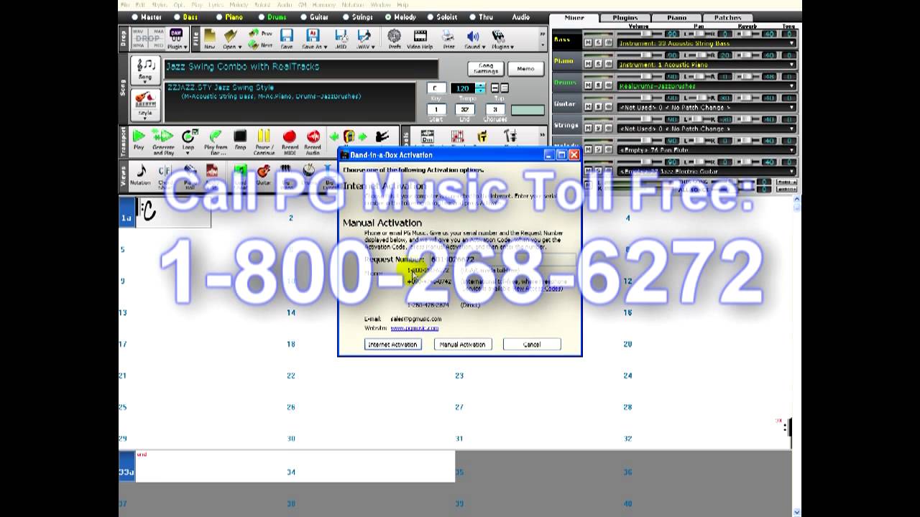Select the Bass track radio button

pos(177,17)
